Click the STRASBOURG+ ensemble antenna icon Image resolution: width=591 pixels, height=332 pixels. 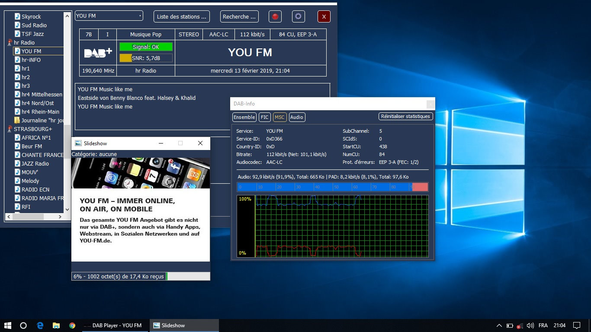[10, 129]
